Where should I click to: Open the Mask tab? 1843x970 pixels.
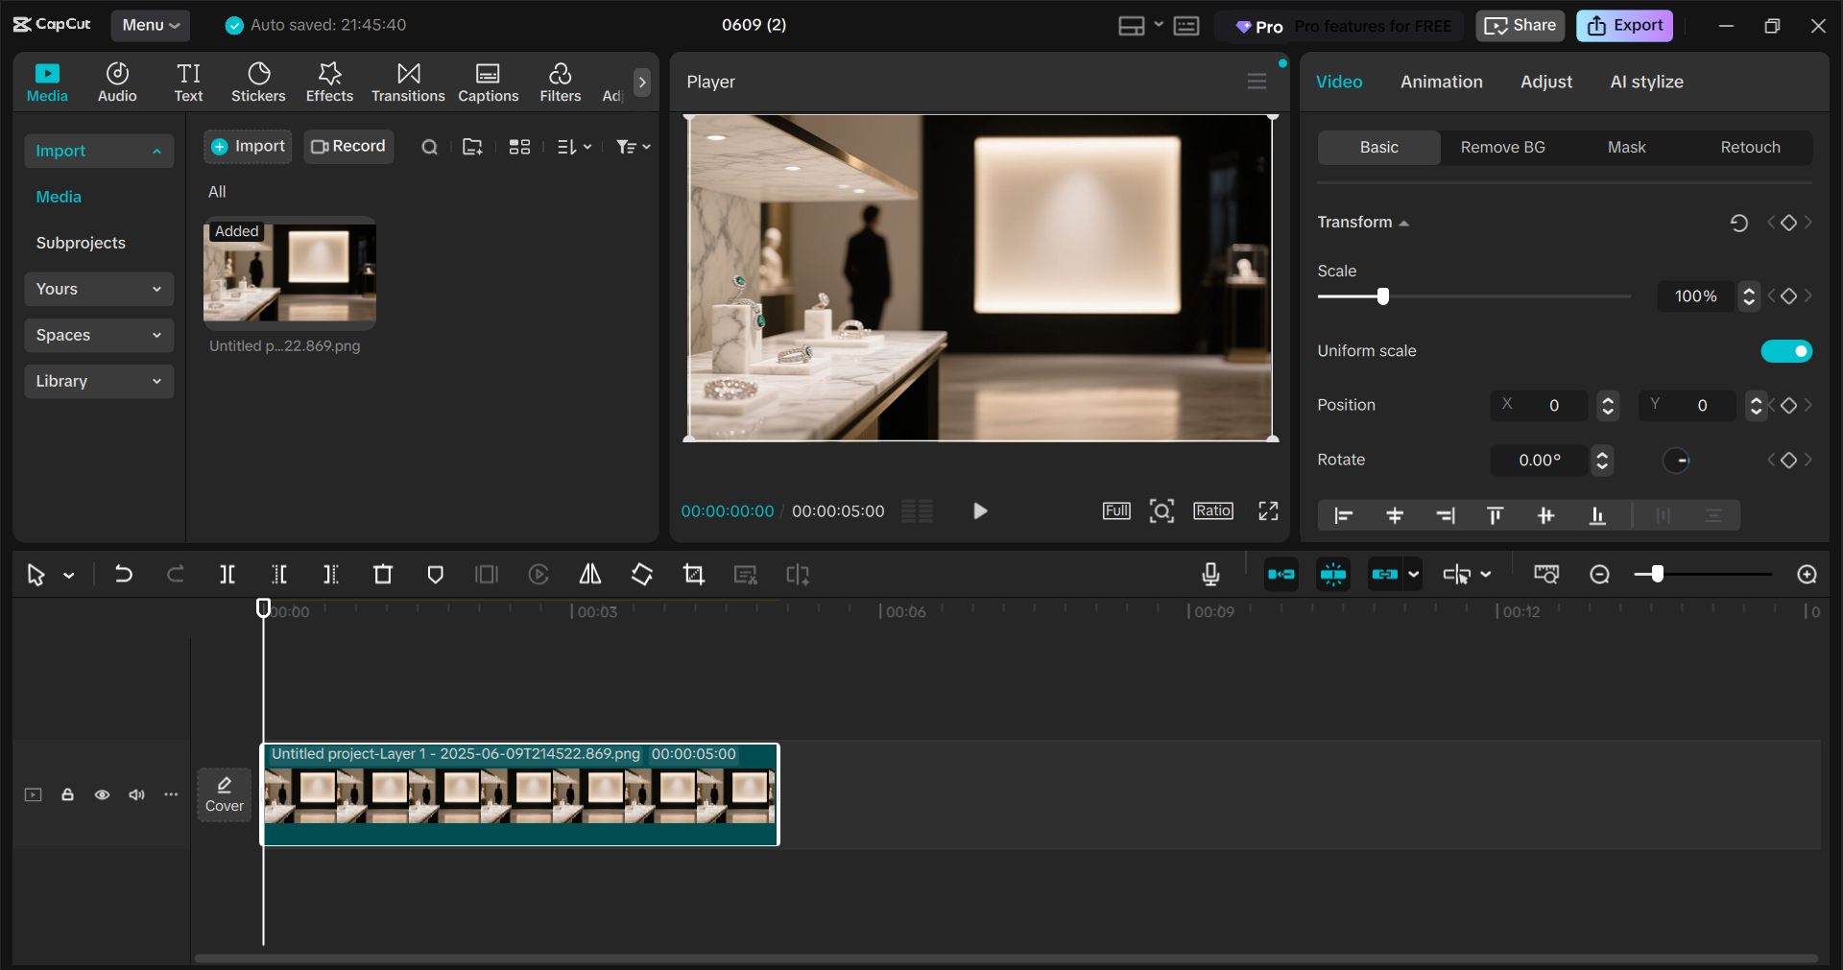(x=1626, y=148)
